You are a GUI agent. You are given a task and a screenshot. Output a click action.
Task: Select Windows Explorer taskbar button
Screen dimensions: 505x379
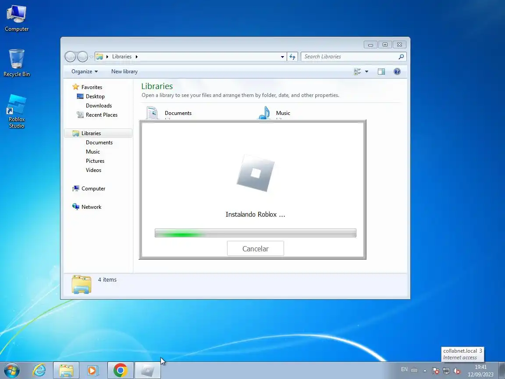tap(66, 370)
